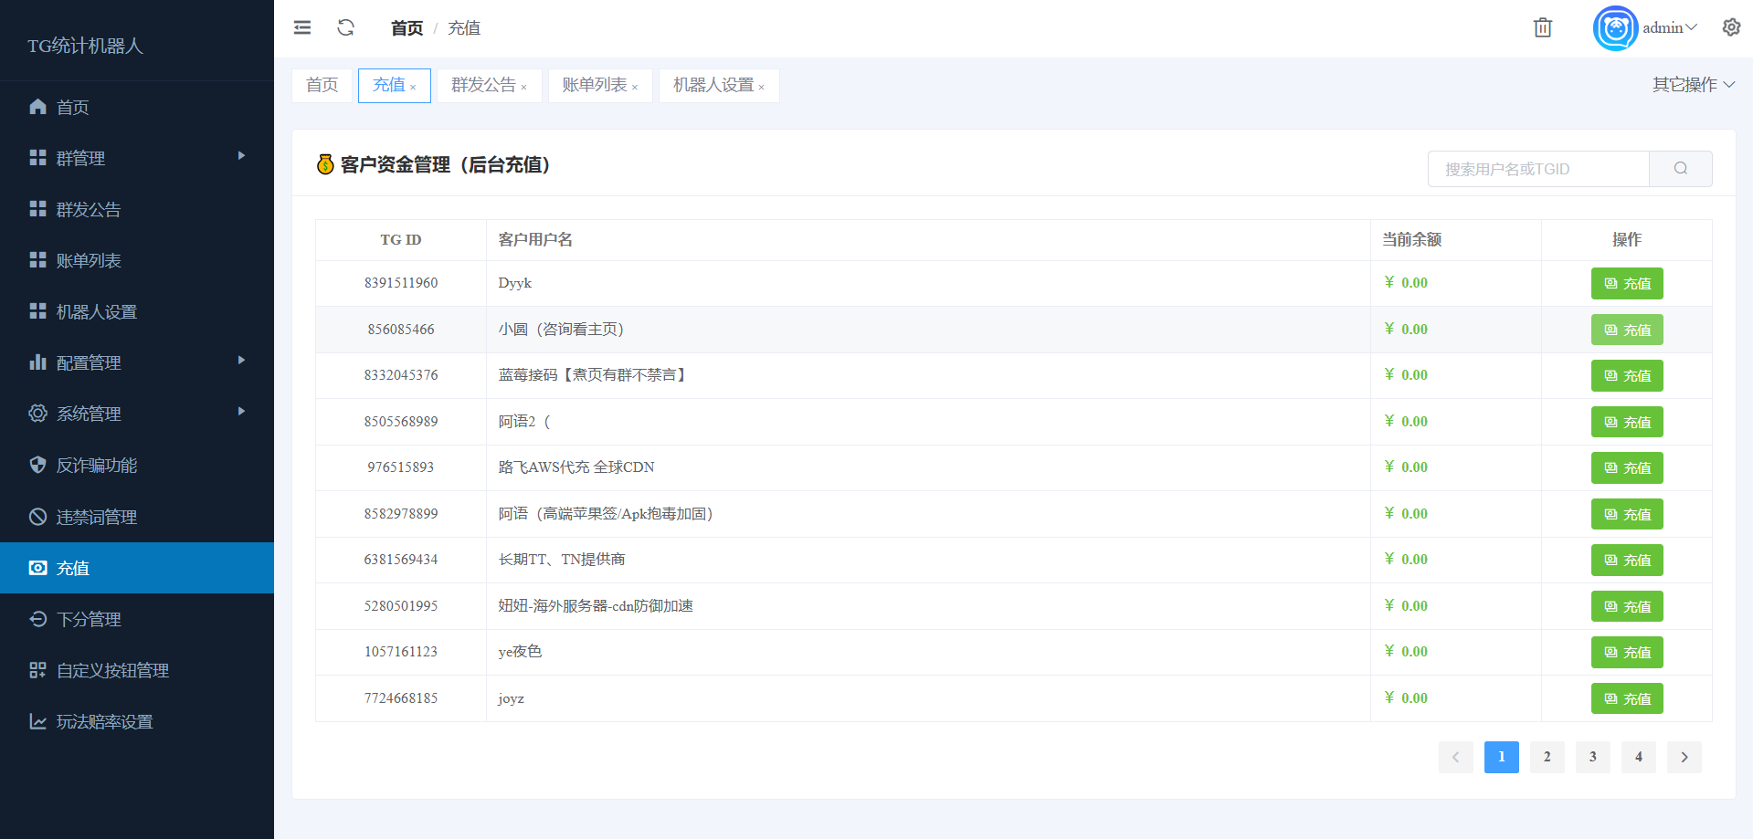The width and height of the screenshot is (1753, 839).
Task: Click 充值 button for user Dyyk
Action: [1626, 284]
